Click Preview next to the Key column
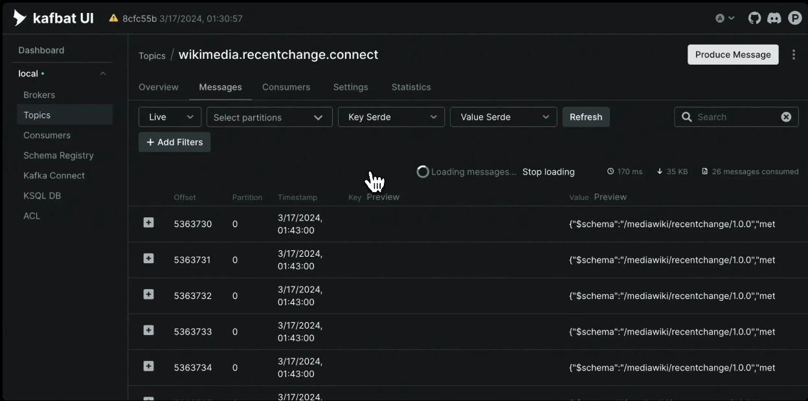Viewport: 808px width, 401px height. [x=383, y=197]
